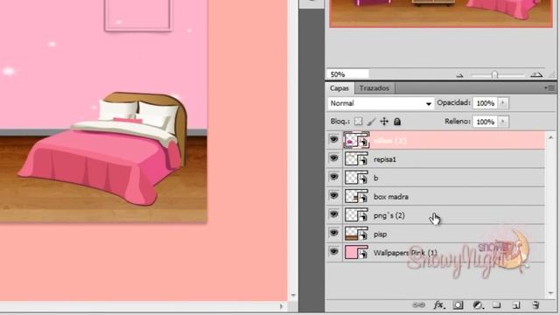Image resolution: width=560 pixels, height=315 pixels.
Task: Lock layer position
Action: [x=384, y=122]
